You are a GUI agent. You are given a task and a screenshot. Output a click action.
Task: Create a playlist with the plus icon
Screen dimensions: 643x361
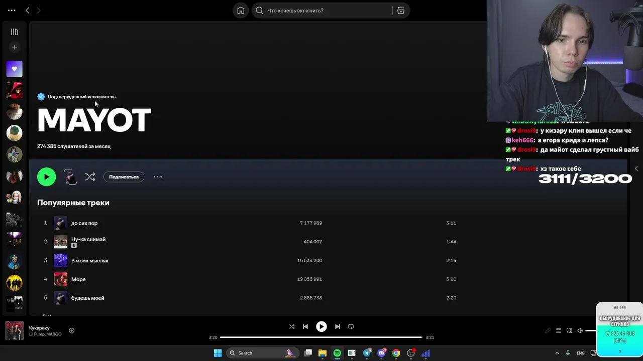click(x=14, y=47)
